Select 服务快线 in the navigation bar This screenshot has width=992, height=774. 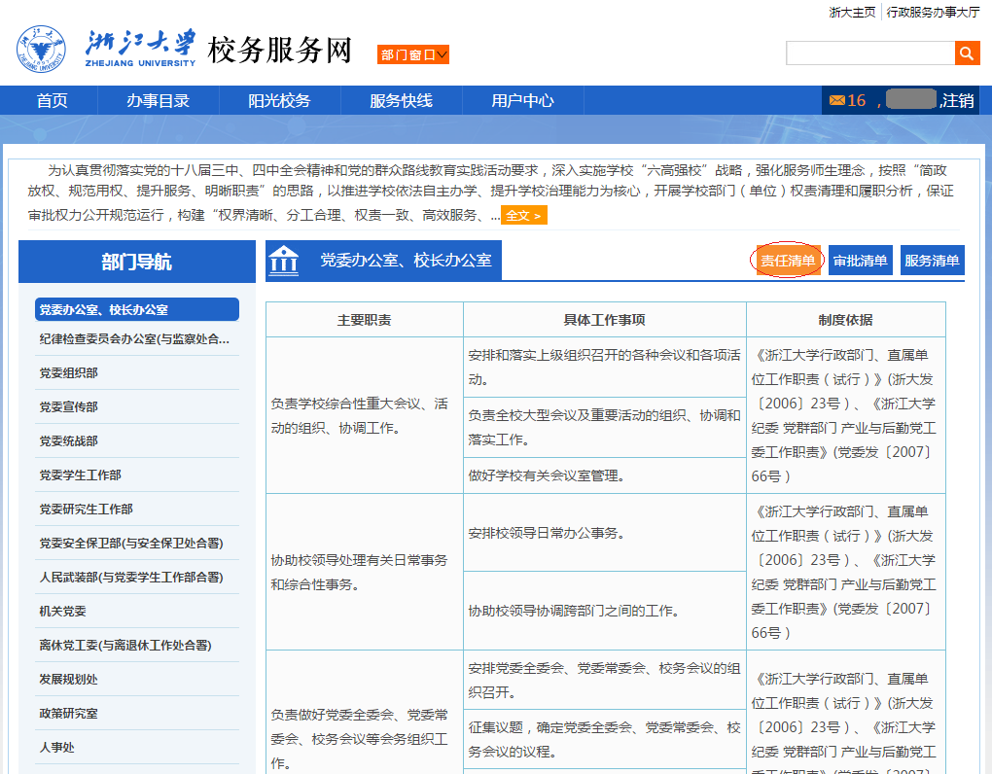(401, 100)
